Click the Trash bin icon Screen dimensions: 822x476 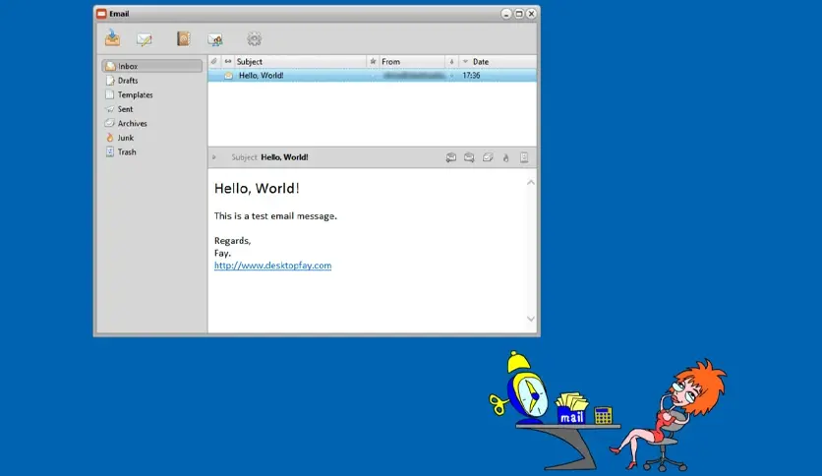[109, 152]
